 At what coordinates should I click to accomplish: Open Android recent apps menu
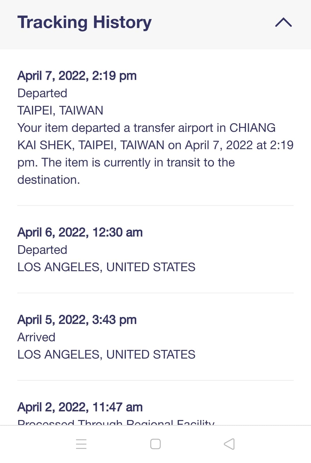[81, 444]
